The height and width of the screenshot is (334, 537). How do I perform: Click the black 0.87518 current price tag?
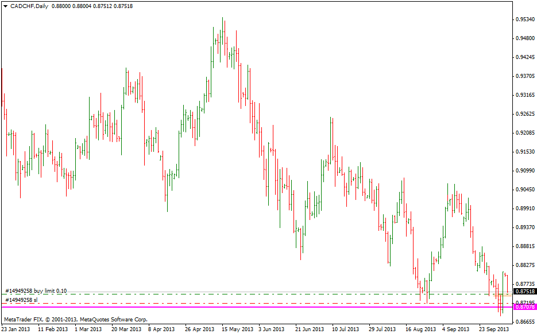(525, 292)
